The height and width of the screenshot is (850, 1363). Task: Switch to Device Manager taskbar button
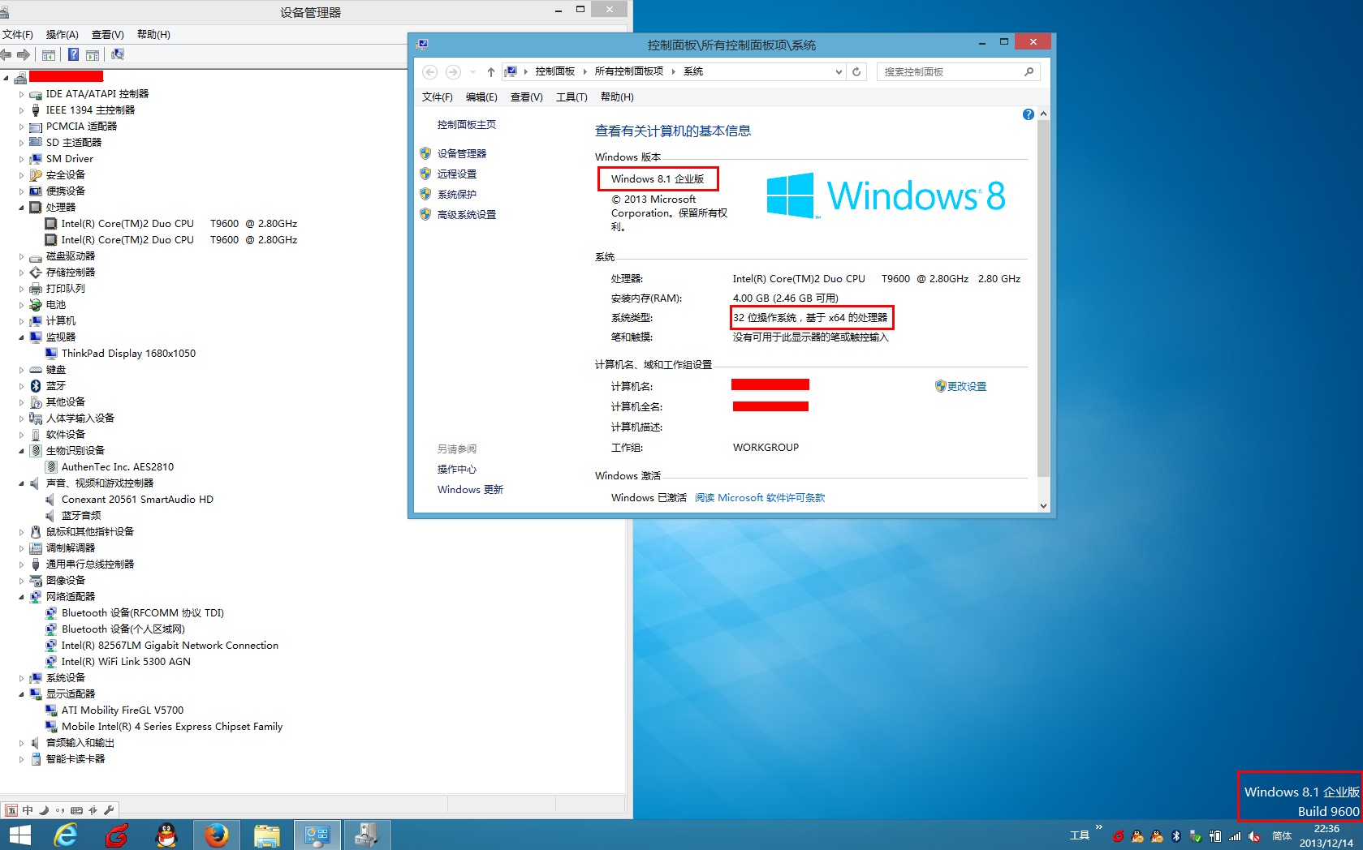coord(367,835)
